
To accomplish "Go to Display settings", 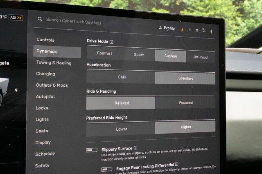I will (43, 143).
